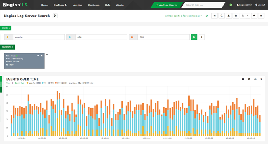Image resolution: width=268 pixels, height=144 pixels.
Task: Open the Configure menu
Action: [94, 5]
